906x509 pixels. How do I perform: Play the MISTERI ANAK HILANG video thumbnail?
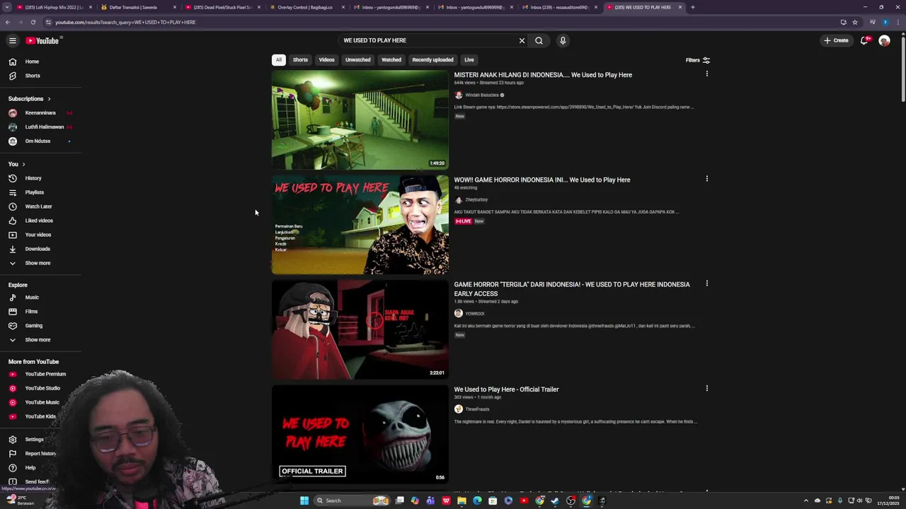360,119
